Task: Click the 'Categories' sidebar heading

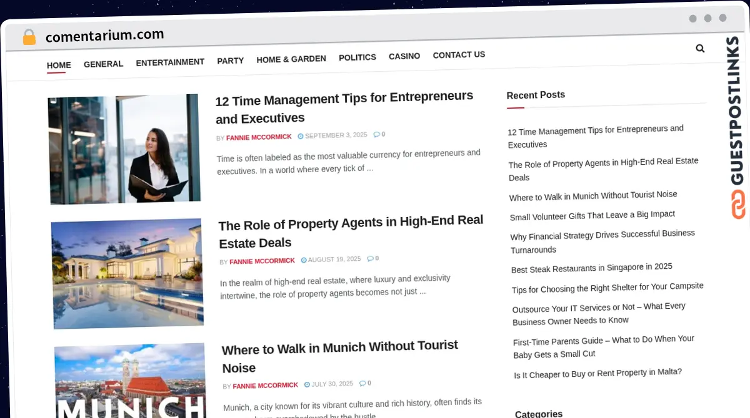Action: (539, 414)
